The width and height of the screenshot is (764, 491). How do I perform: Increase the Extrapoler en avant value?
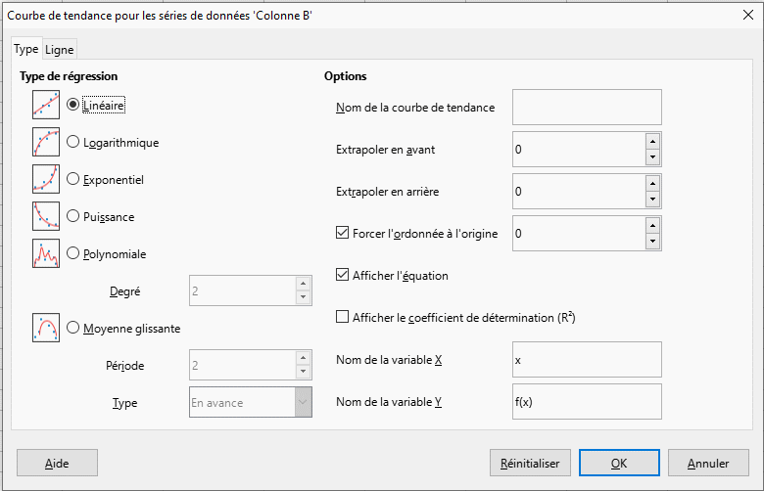click(x=652, y=142)
